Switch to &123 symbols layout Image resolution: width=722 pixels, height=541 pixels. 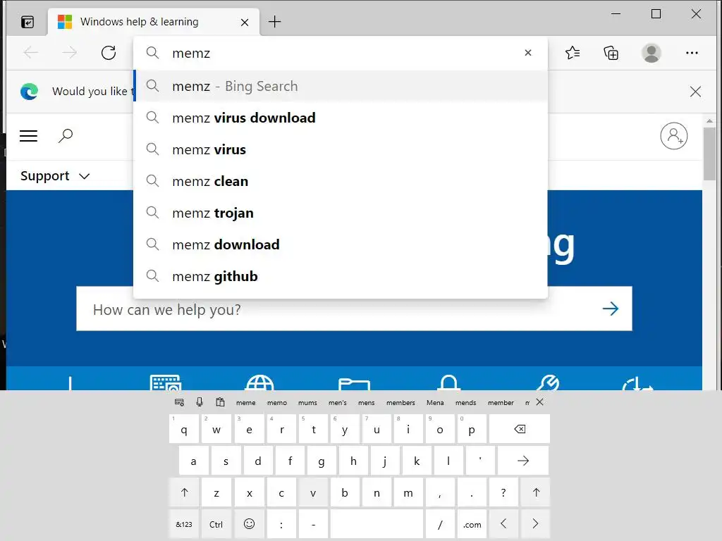click(184, 524)
